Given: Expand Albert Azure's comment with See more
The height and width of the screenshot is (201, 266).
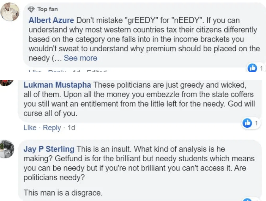Looking at the screenshot, I should coord(81,58).
